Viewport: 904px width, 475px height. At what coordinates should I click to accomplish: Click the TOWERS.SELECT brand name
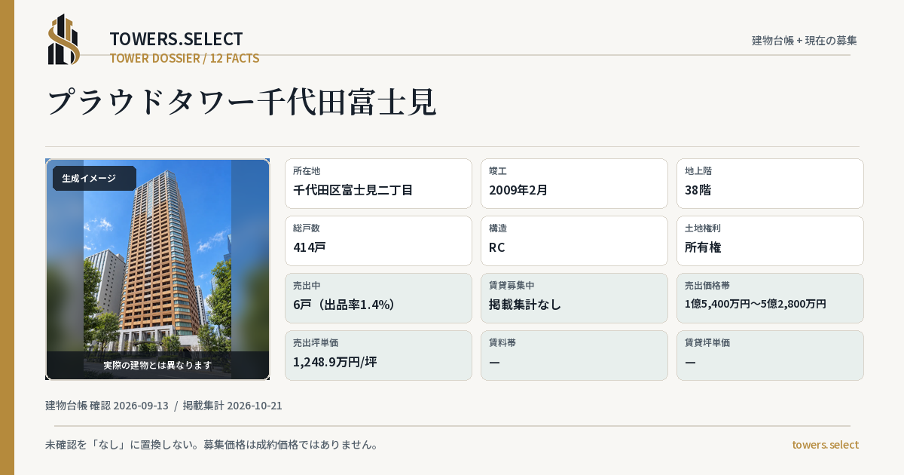click(176, 39)
